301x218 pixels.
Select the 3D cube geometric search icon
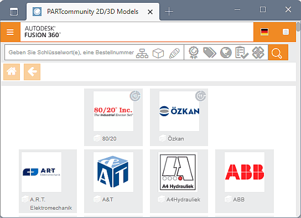158,53
